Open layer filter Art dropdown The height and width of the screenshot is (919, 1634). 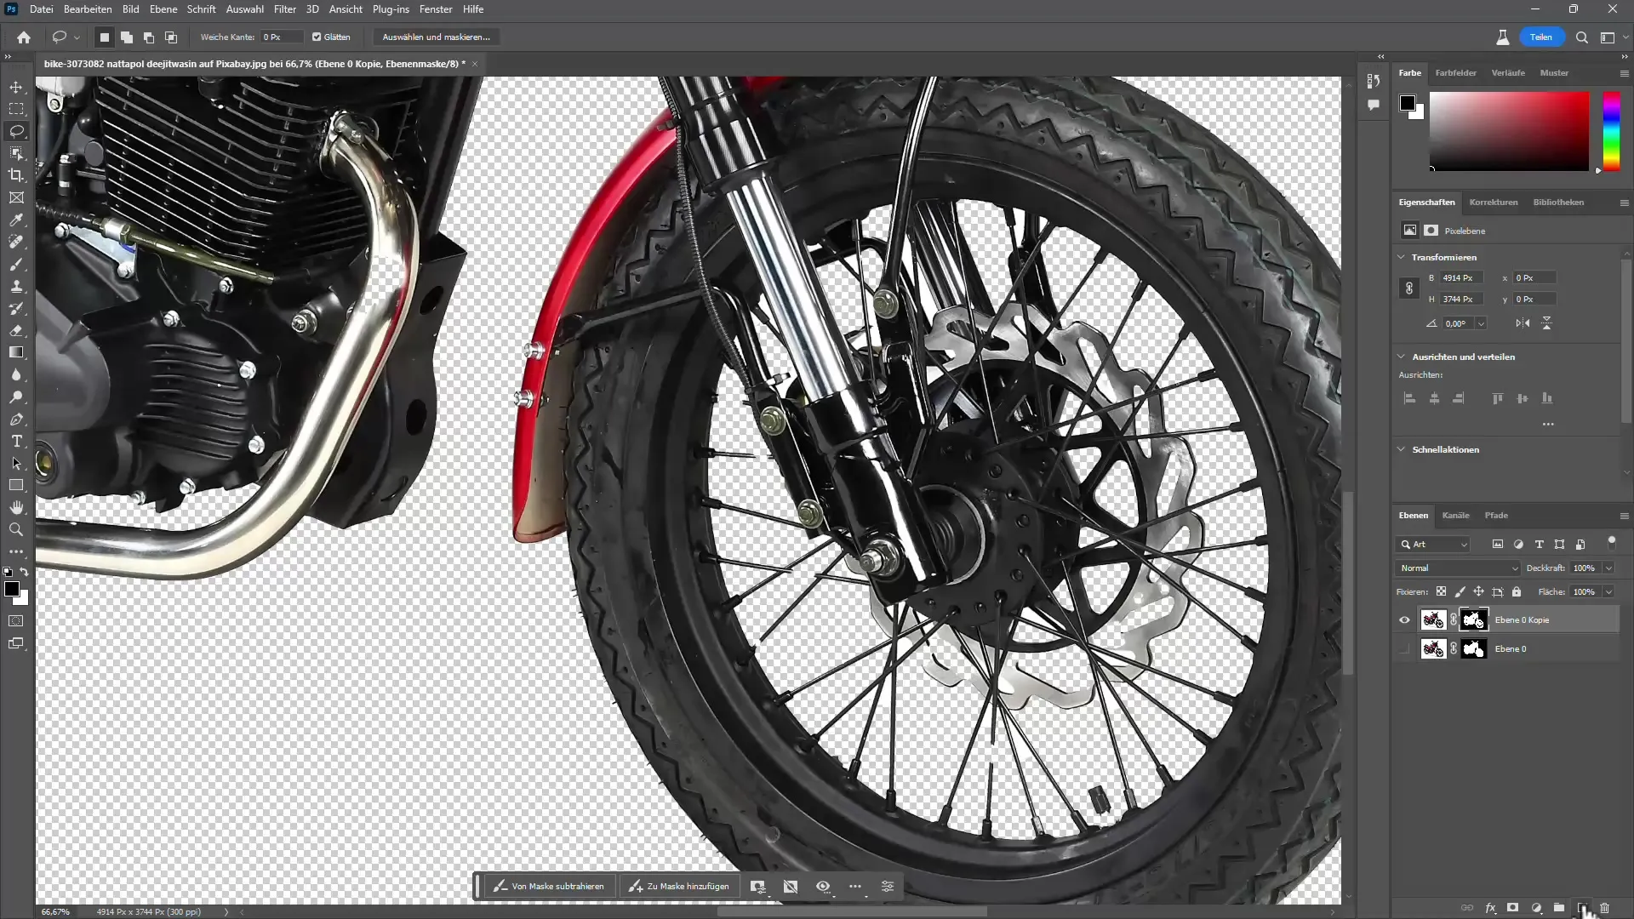tap(1433, 544)
